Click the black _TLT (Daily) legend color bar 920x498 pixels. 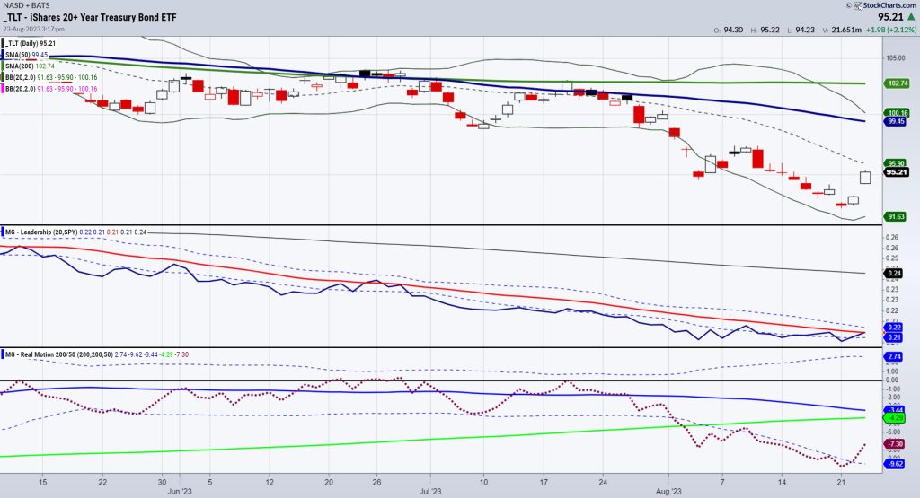point(3,43)
